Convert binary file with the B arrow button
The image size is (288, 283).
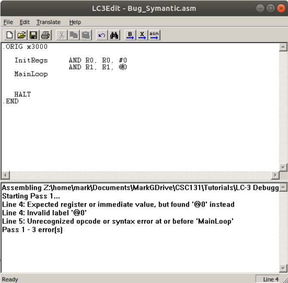pos(130,35)
